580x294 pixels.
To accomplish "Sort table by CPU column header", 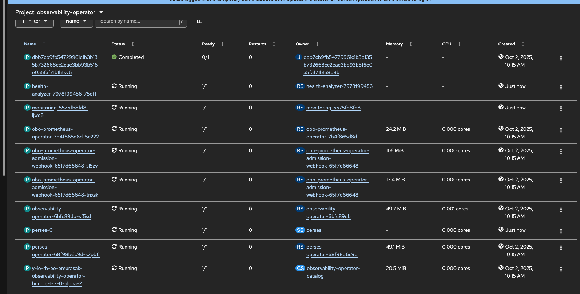I will pyautogui.click(x=447, y=44).
